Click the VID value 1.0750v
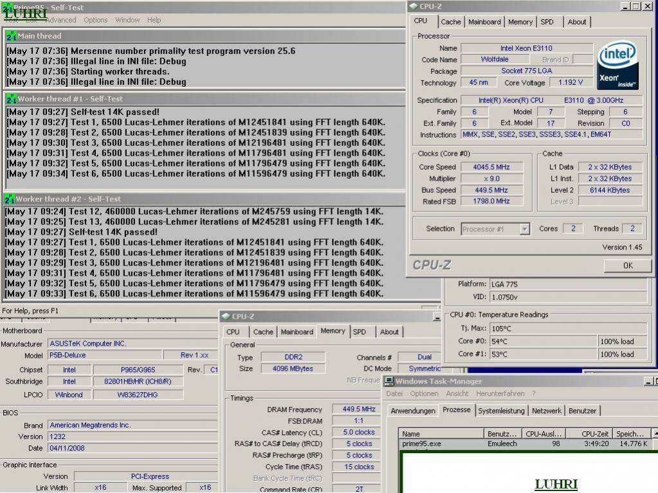Image resolution: width=658 pixels, height=493 pixels. 568,297
